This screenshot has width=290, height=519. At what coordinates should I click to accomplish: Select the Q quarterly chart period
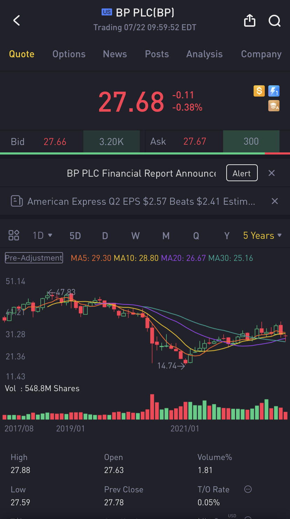(196, 236)
